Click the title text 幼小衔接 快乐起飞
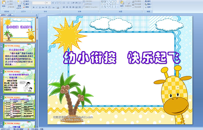This screenshot has width=203, height=130. [x=122, y=58]
